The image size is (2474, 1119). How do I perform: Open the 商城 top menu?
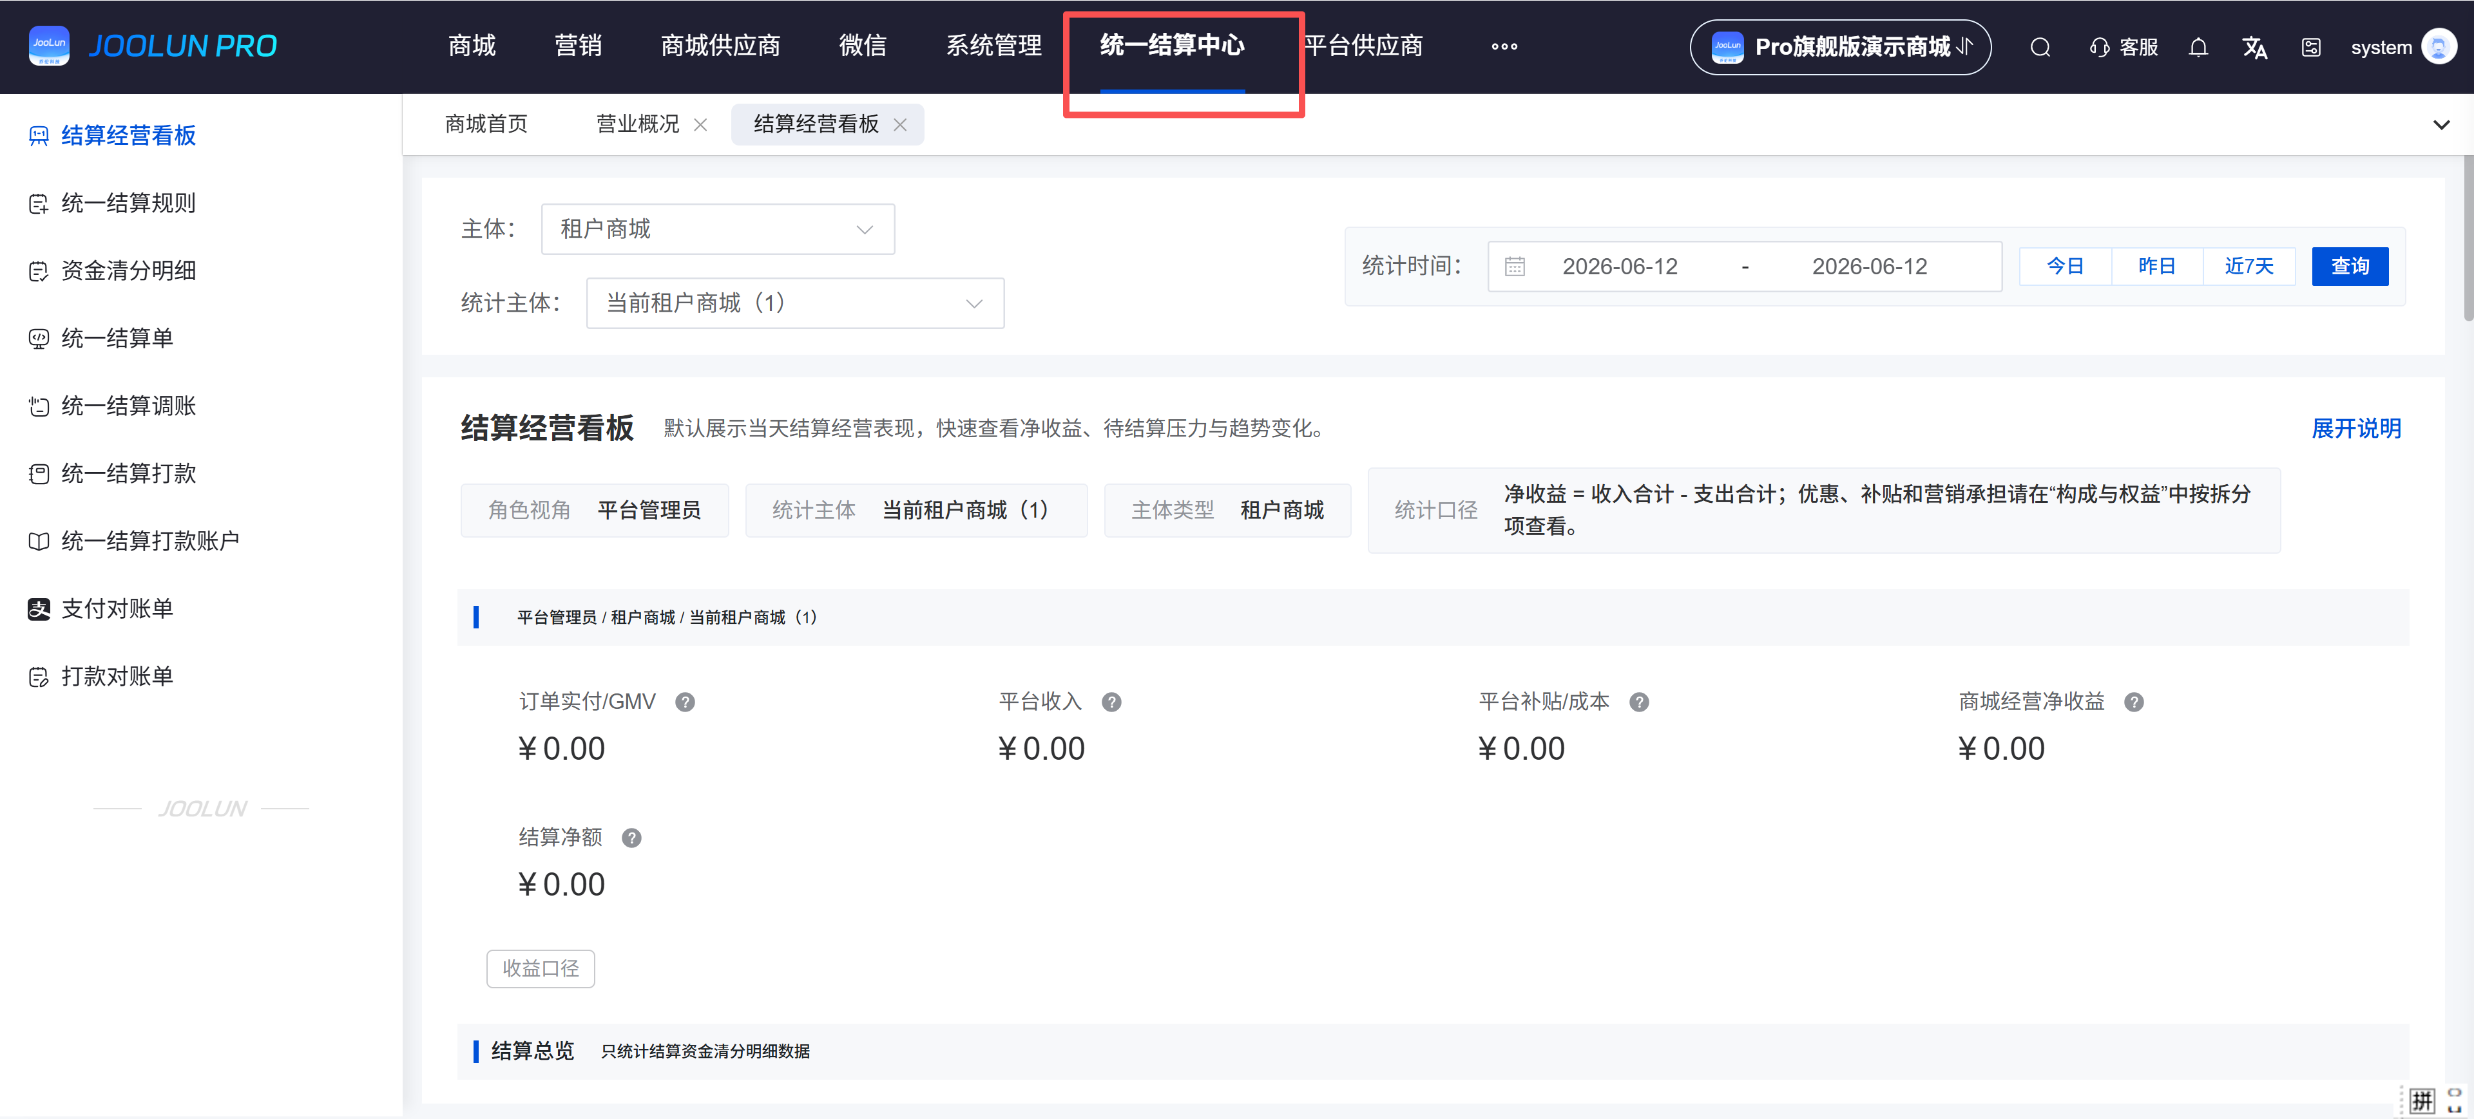(472, 45)
